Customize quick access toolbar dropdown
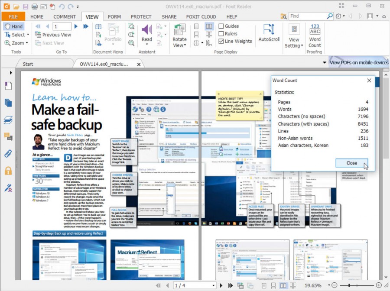The height and width of the screenshot is (291, 390). point(78,6)
